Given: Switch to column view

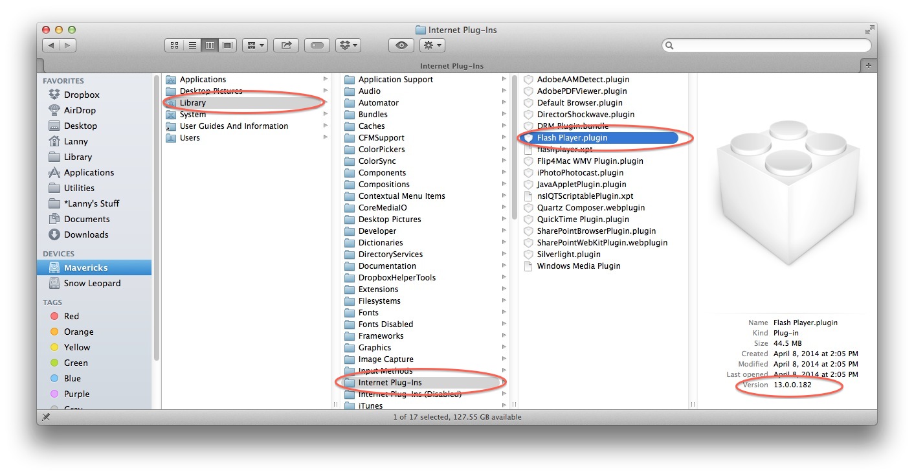Looking at the screenshot, I should pos(210,45).
